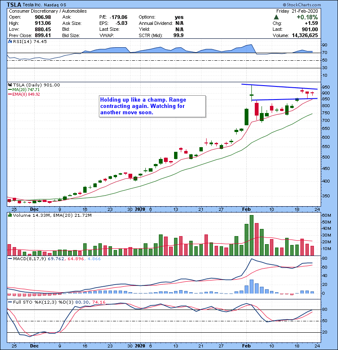This screenshot has width=338, height=350.
Task: Select the High value 913.06
Action: pos(43,23)
